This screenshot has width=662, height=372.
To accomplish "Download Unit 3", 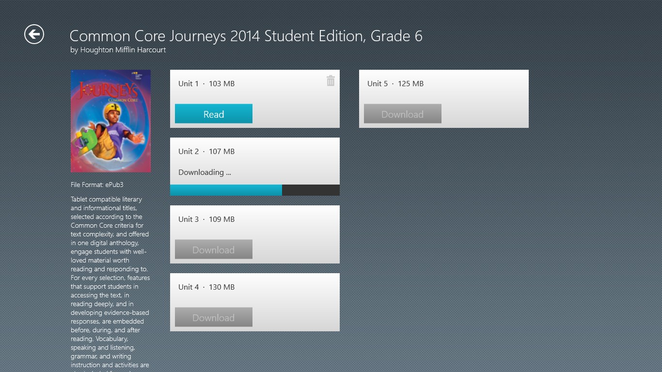I will 214,249.
